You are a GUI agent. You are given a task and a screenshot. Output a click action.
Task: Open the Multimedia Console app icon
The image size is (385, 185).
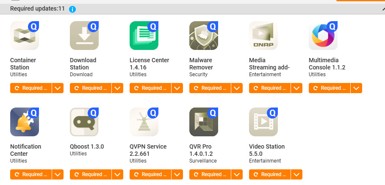(323, 36)
